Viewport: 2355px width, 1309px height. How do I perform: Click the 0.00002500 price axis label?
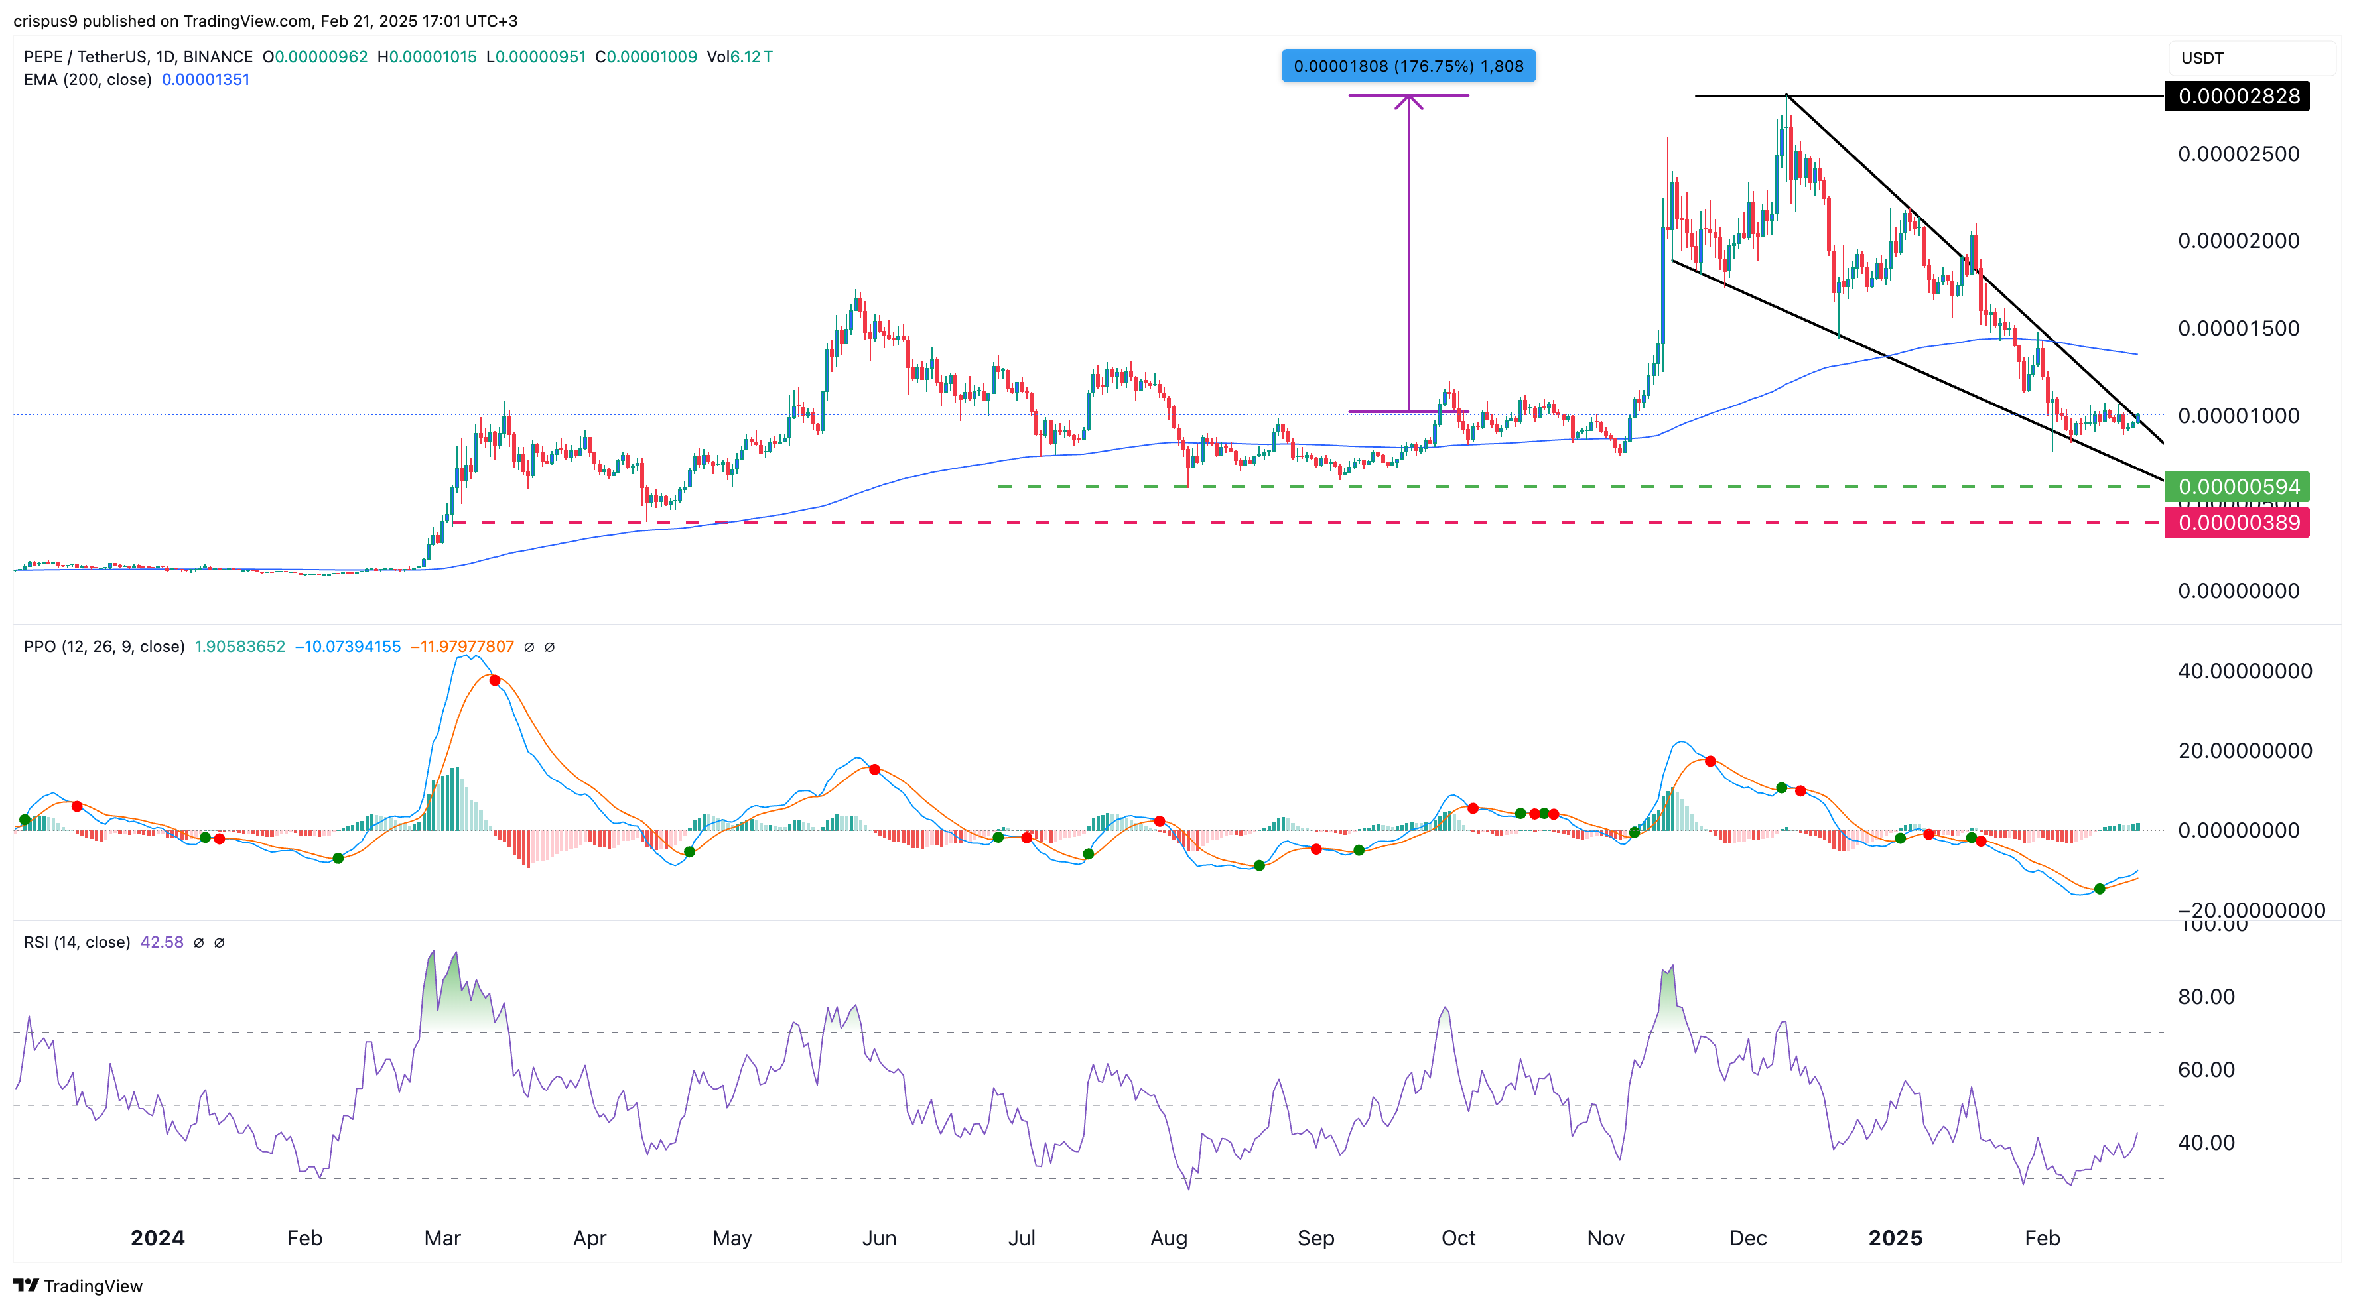click(2238, 154)
